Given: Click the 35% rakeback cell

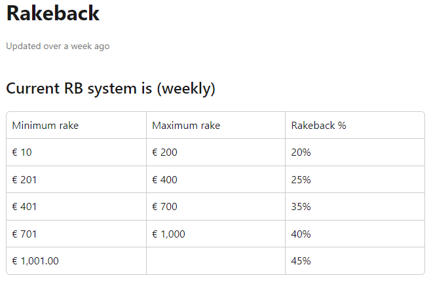Looking at the screenshot, I should 355,207.
